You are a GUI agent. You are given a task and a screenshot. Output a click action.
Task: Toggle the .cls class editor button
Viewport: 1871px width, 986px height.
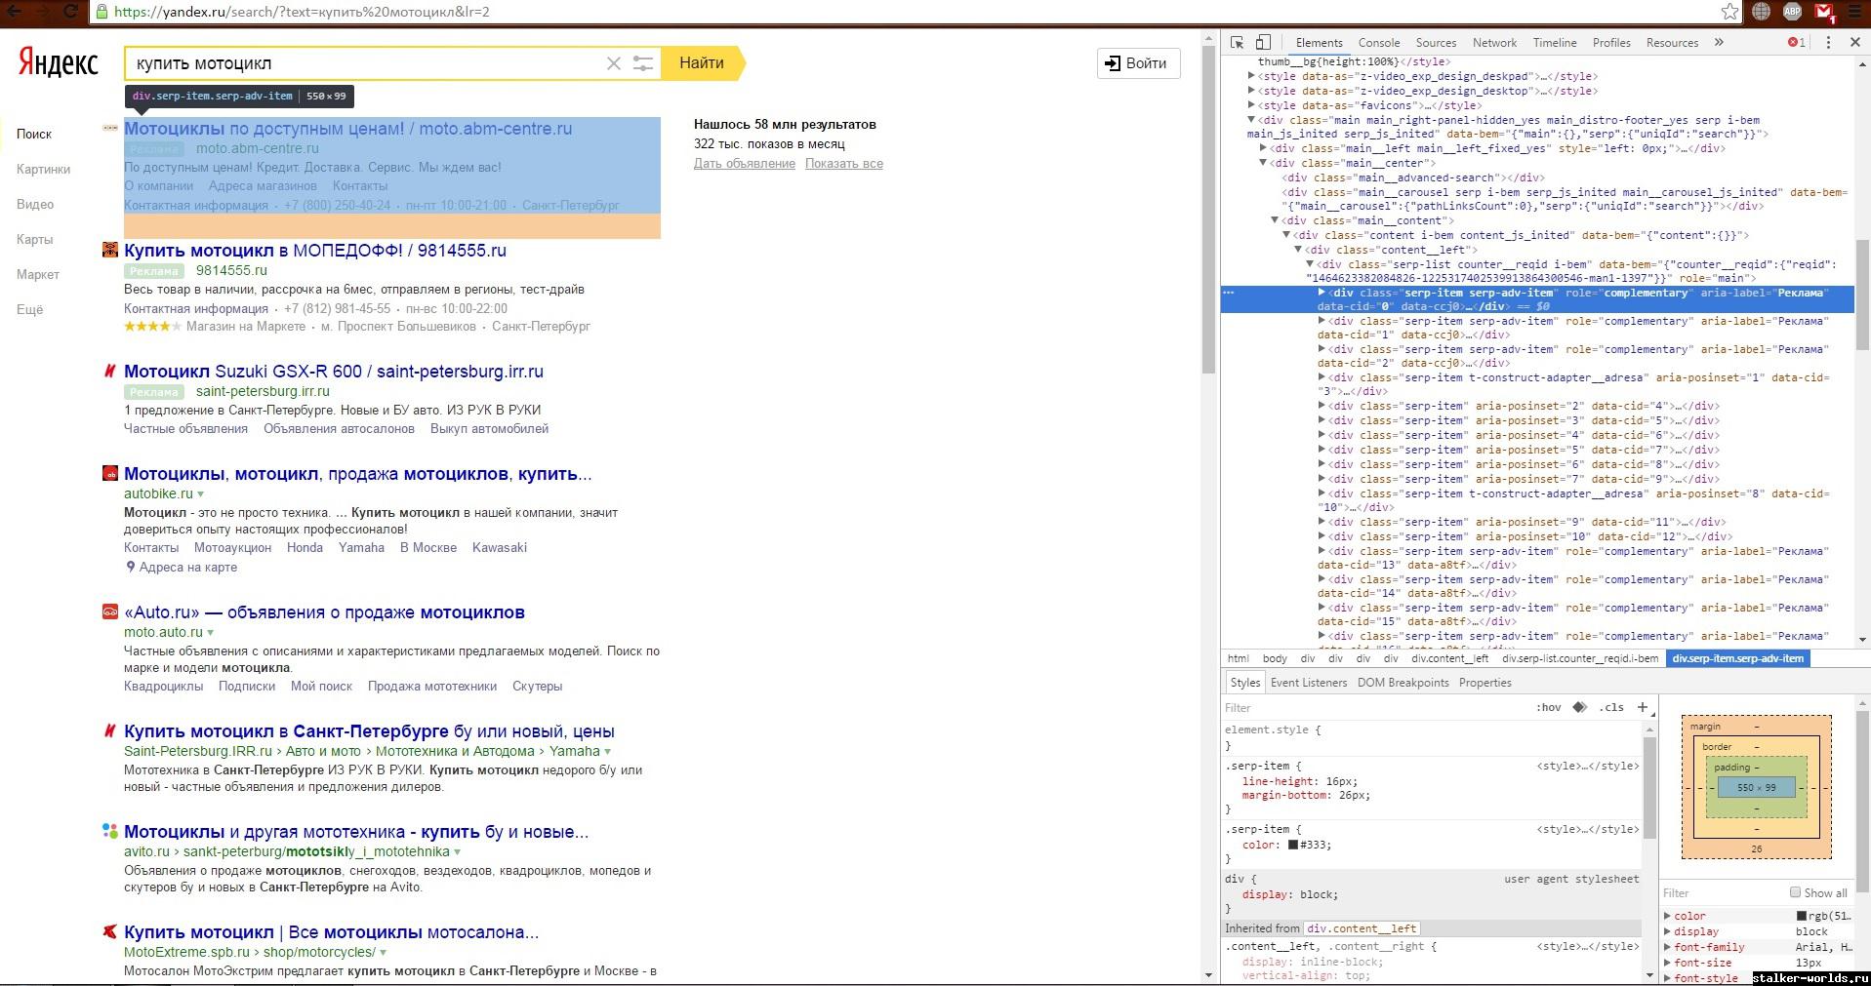1611,707
